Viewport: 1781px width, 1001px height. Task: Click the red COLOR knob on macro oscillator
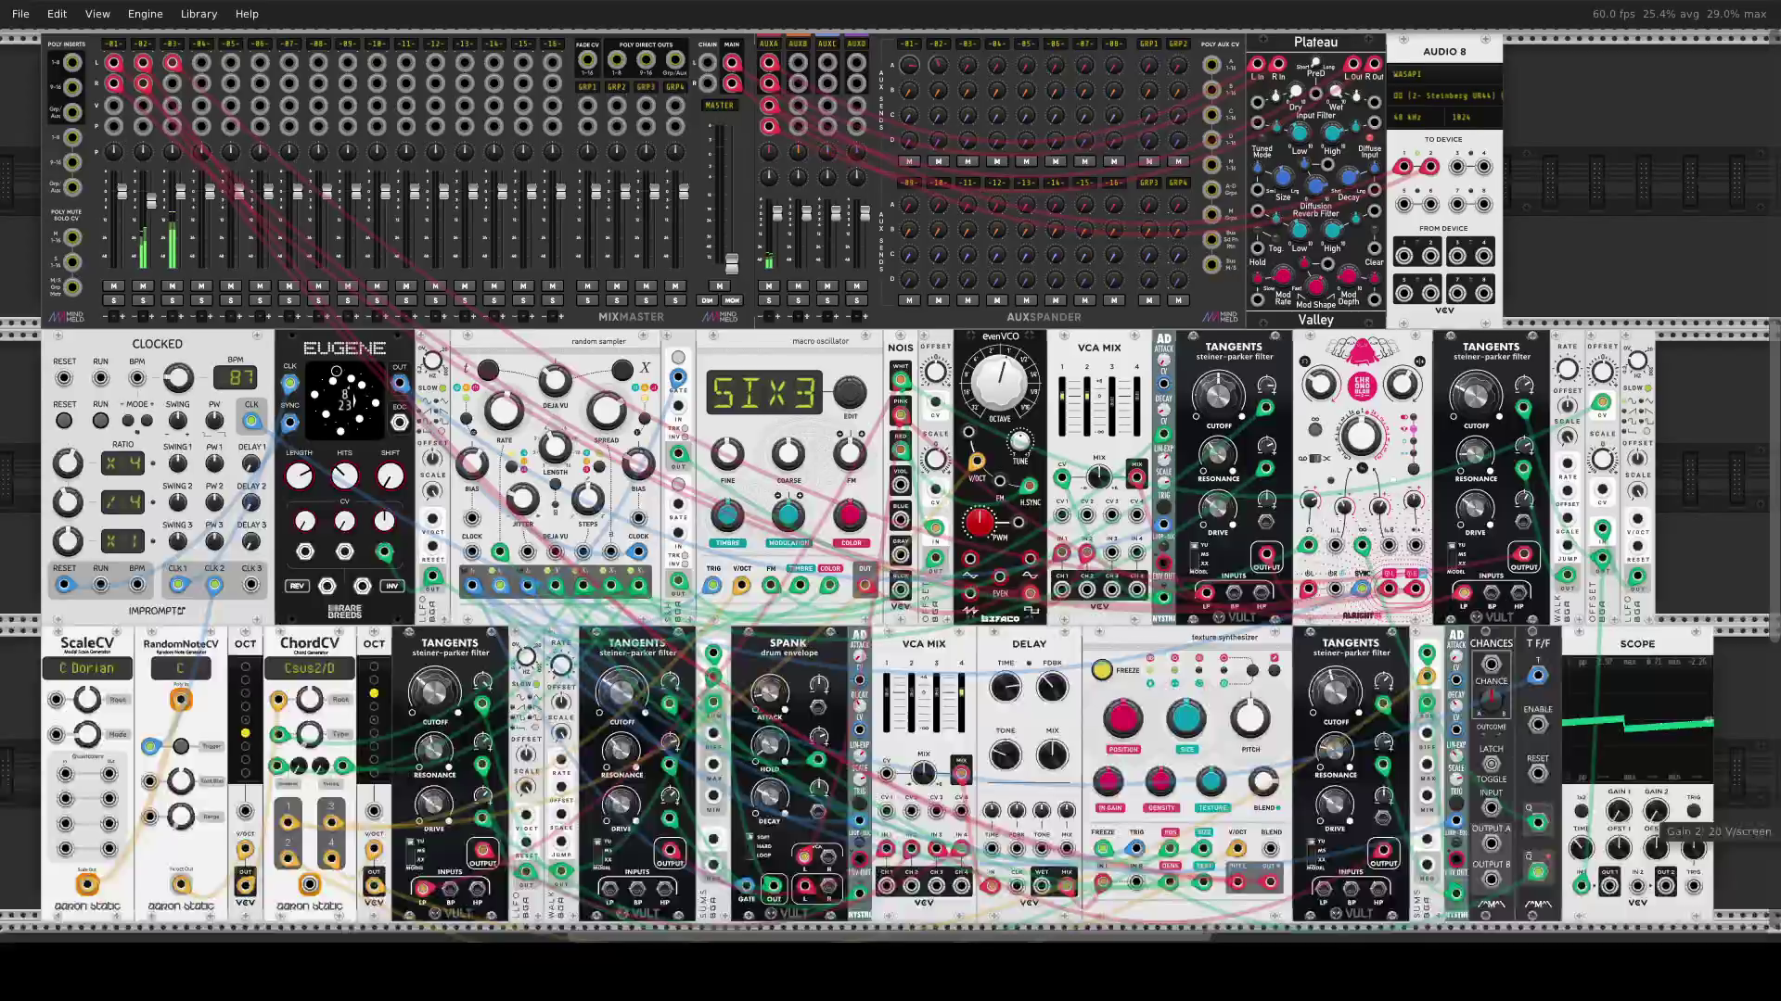850,515
